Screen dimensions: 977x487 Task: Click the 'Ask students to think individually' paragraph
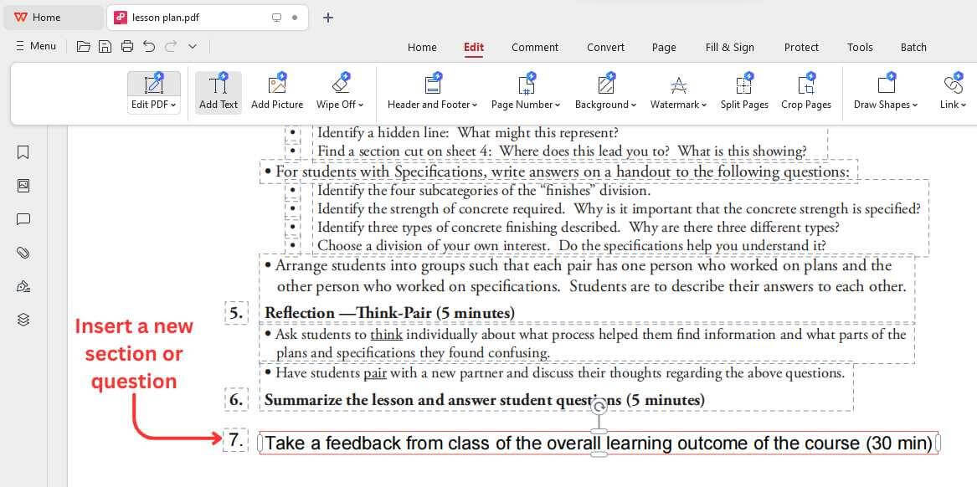[x=586, y=344]
